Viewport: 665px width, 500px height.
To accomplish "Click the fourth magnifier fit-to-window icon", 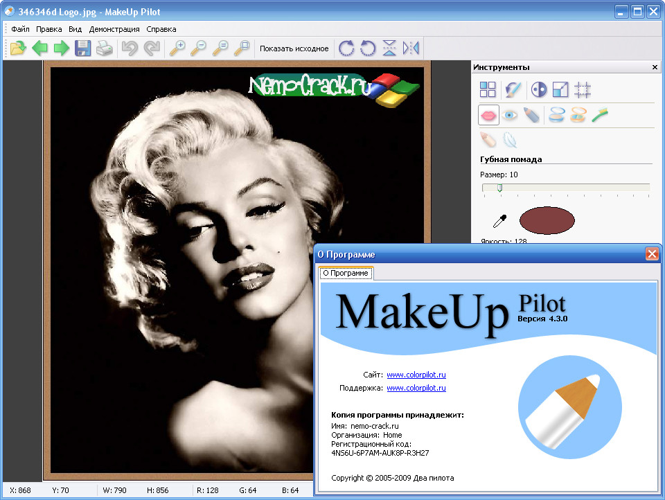I will tap(242, 48).
